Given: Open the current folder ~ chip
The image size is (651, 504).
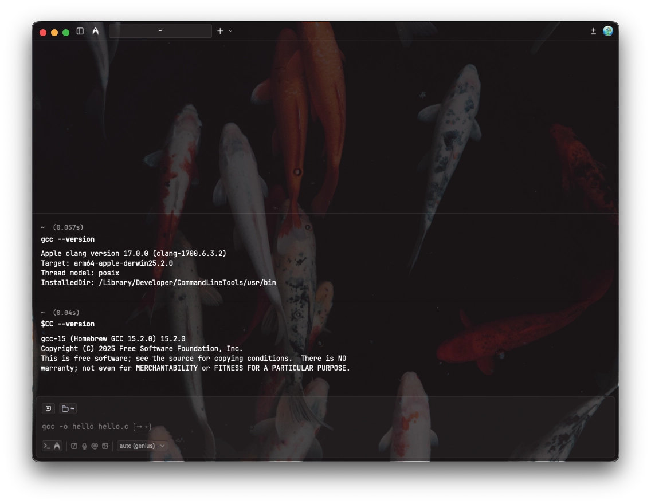Looking at the screenshot, I should [x=68, y=408].
